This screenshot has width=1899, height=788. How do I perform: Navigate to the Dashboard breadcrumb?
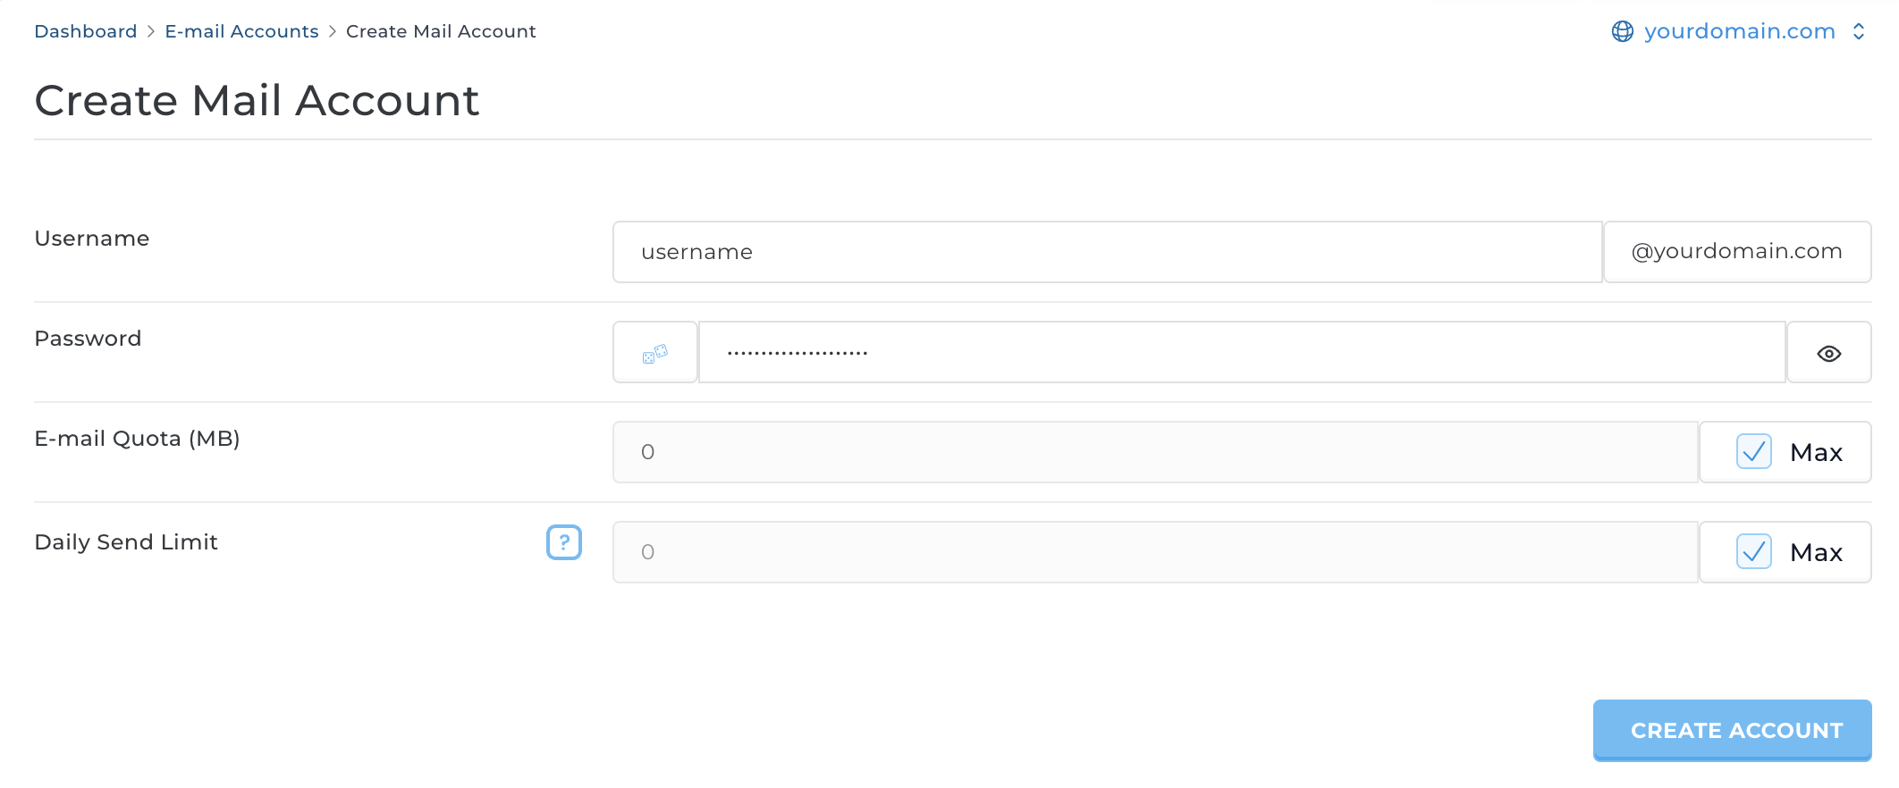pyautogui.click(x=85, y=30)
